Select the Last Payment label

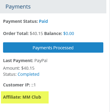pyautogui.click(x=18, y=61)
